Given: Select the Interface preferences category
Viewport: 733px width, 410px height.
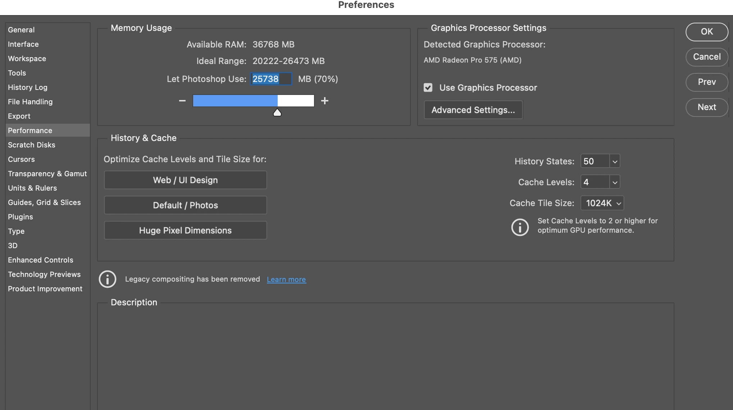Looking at the screenshot, I should coord(23,44).
